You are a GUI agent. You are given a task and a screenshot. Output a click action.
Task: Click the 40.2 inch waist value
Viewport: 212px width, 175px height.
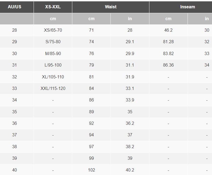click(x=130, y=170)
